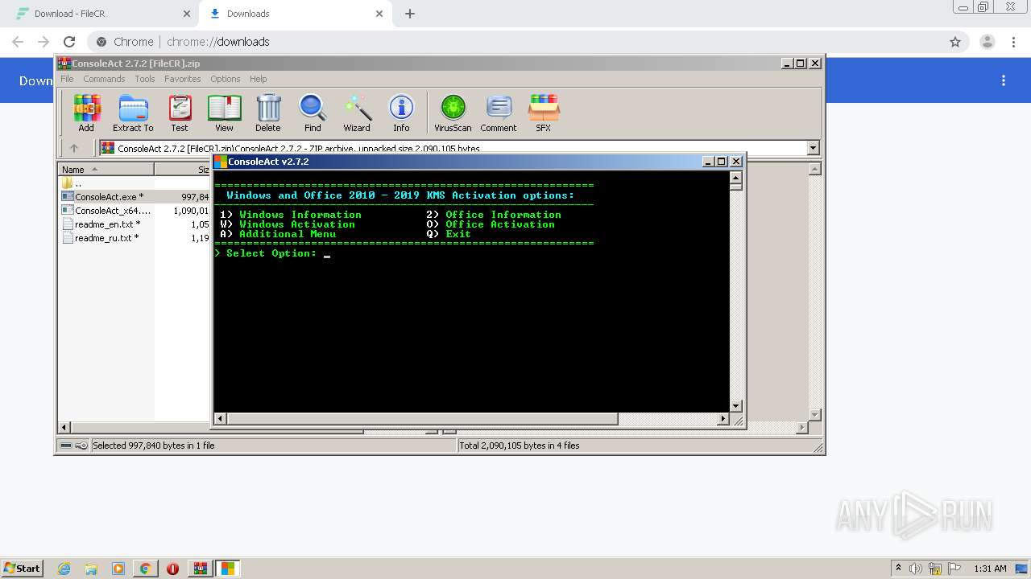Switch to ConsoleAct taskbar button
This screenshot has height=579, width=1031.
[228, 569]
